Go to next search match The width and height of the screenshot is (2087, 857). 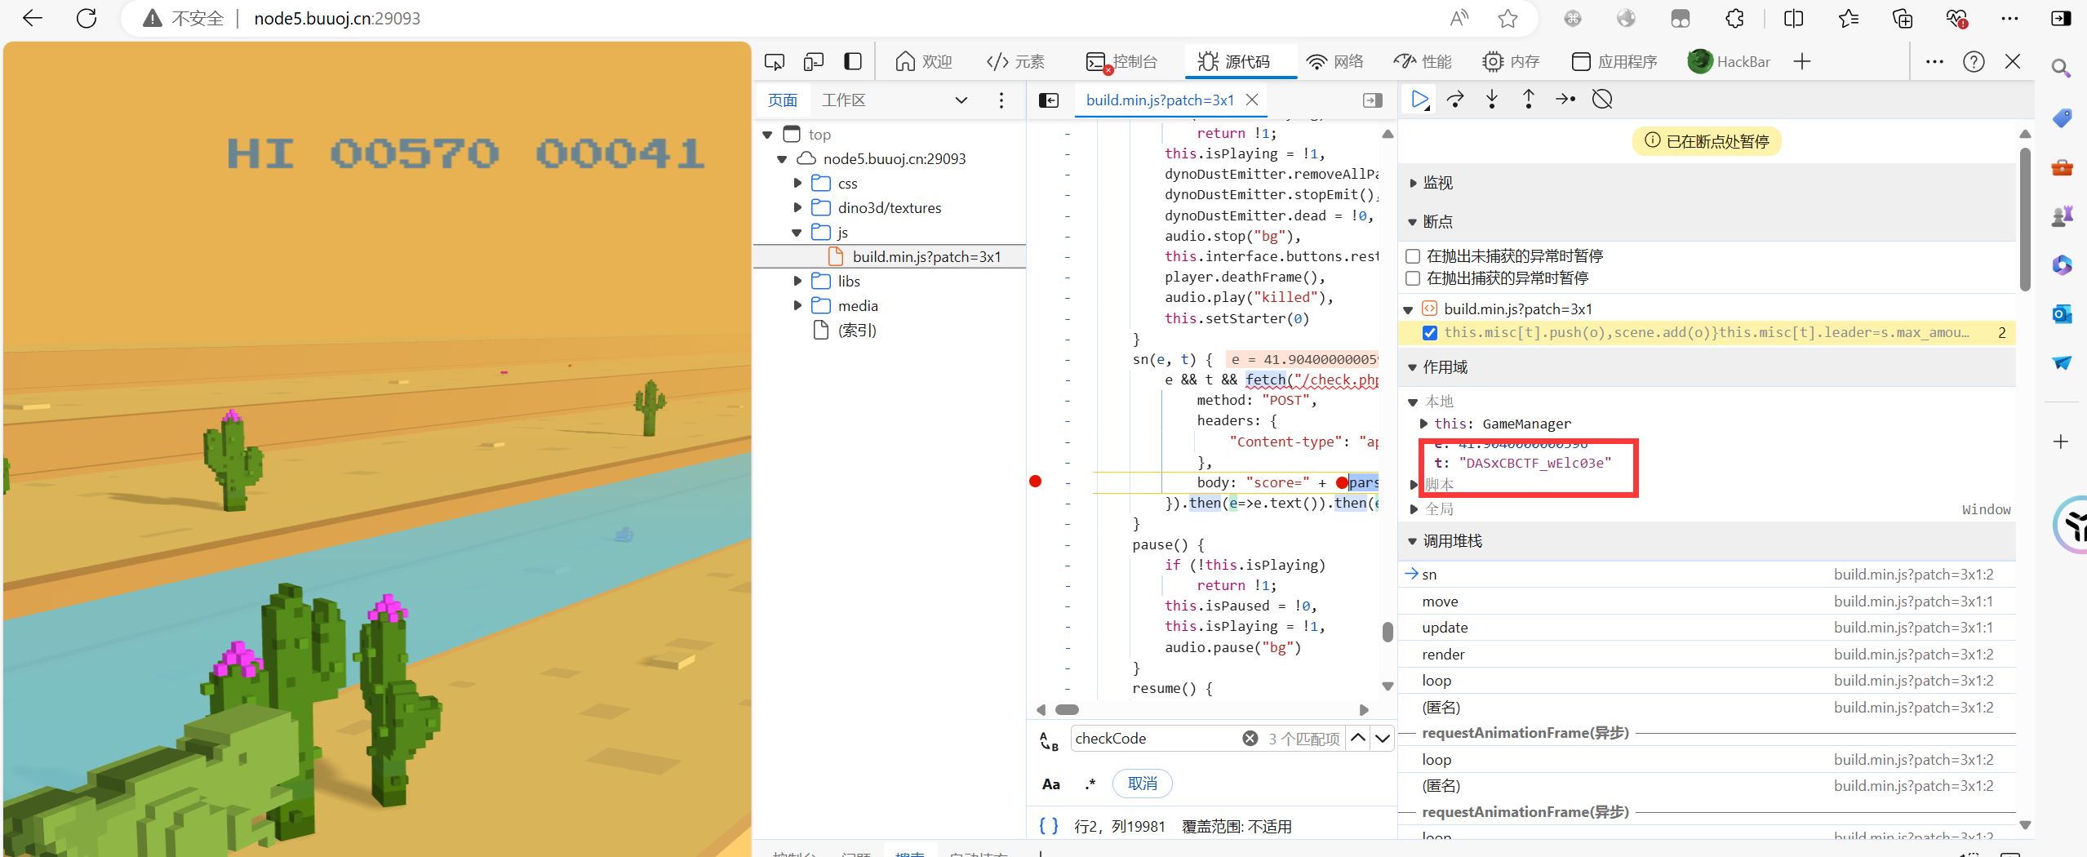(1383, 738)
